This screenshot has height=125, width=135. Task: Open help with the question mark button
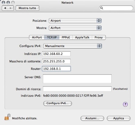point(125,104)
